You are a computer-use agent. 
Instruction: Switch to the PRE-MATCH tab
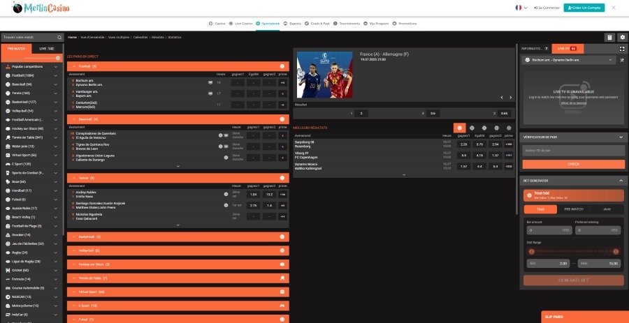[16, 48]
